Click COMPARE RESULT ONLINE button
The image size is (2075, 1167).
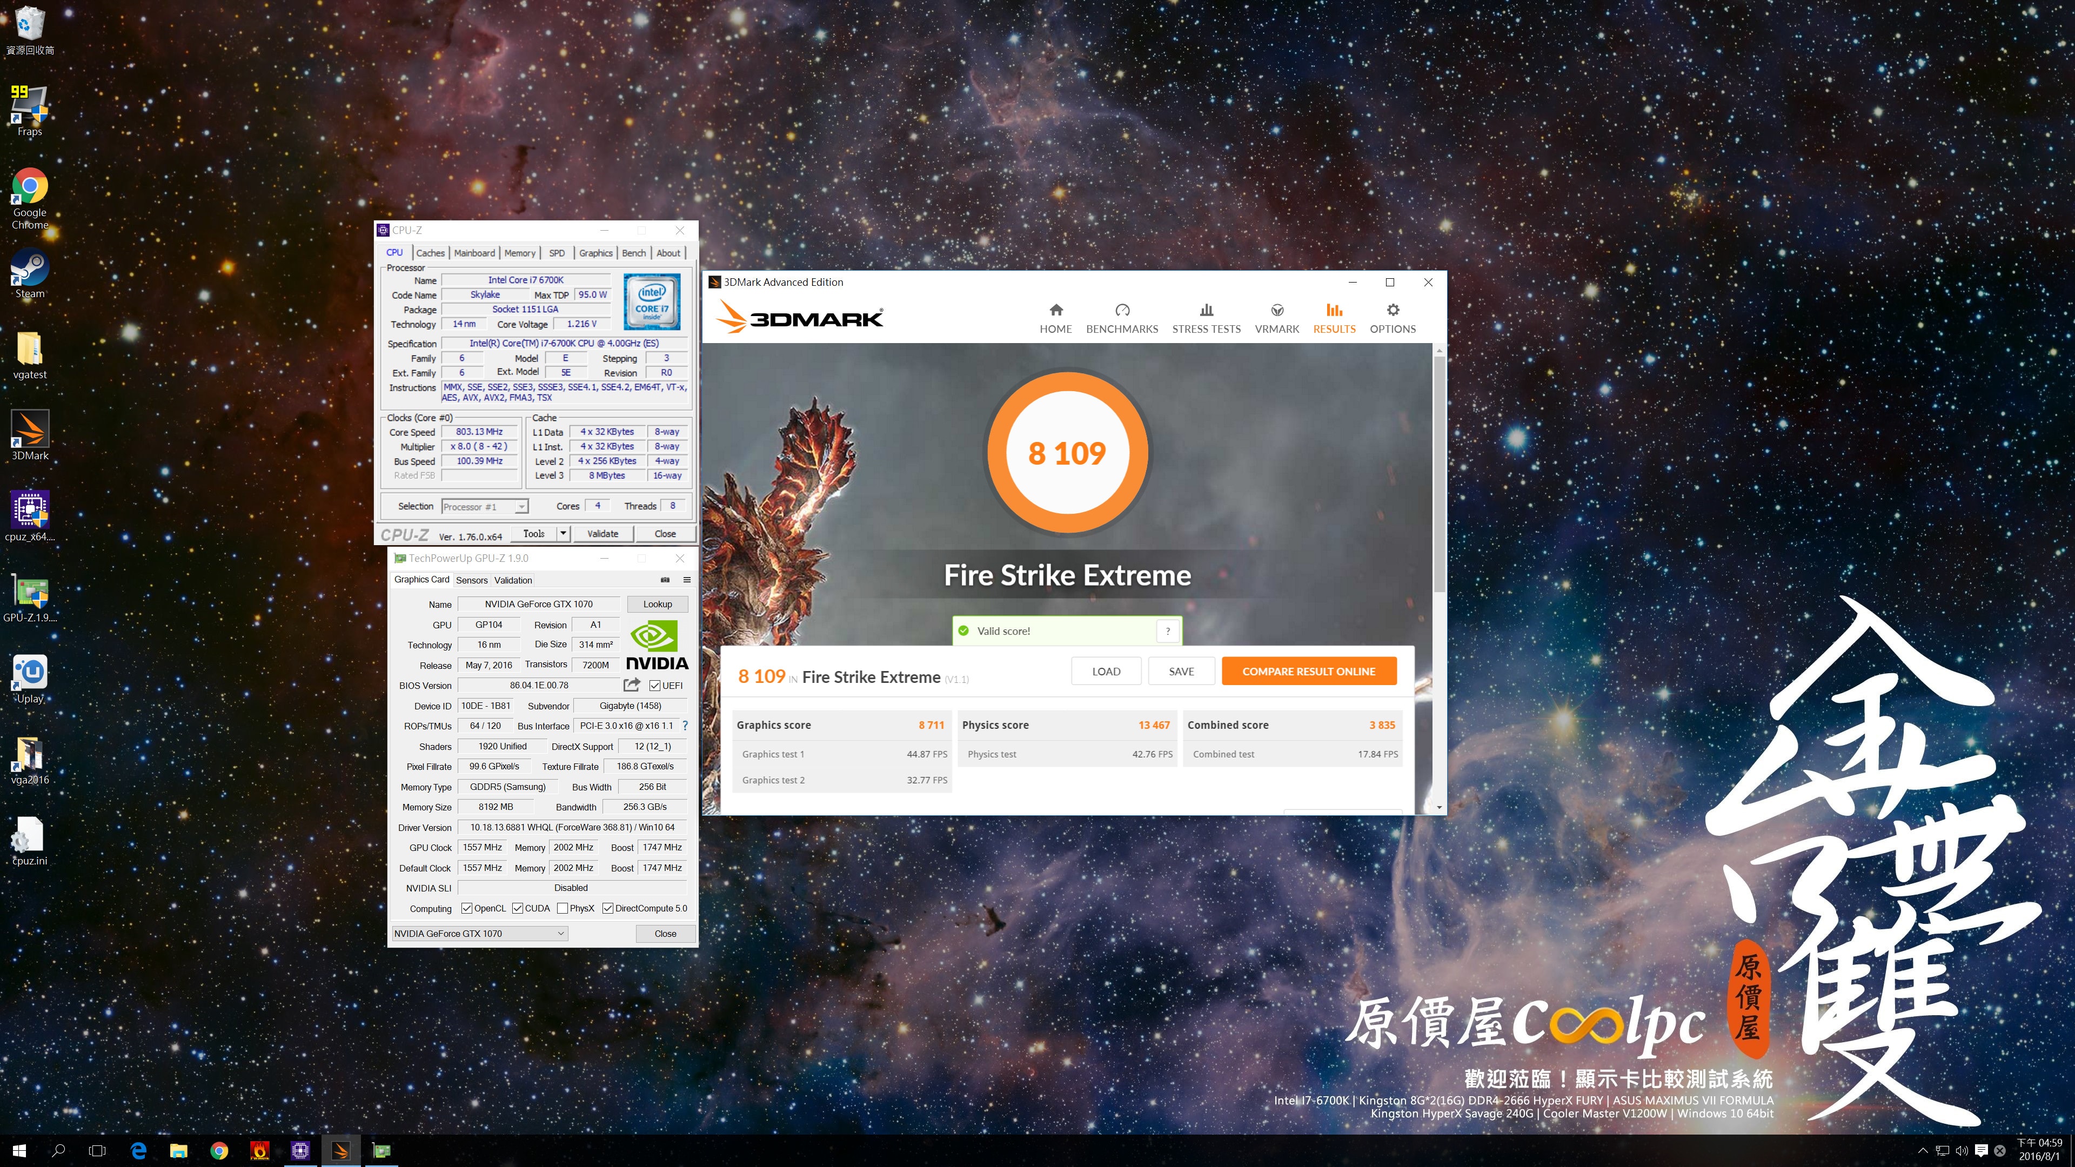[x=1309, y=671]
